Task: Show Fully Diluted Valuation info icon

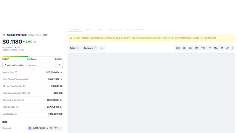Action: (27, 79)
